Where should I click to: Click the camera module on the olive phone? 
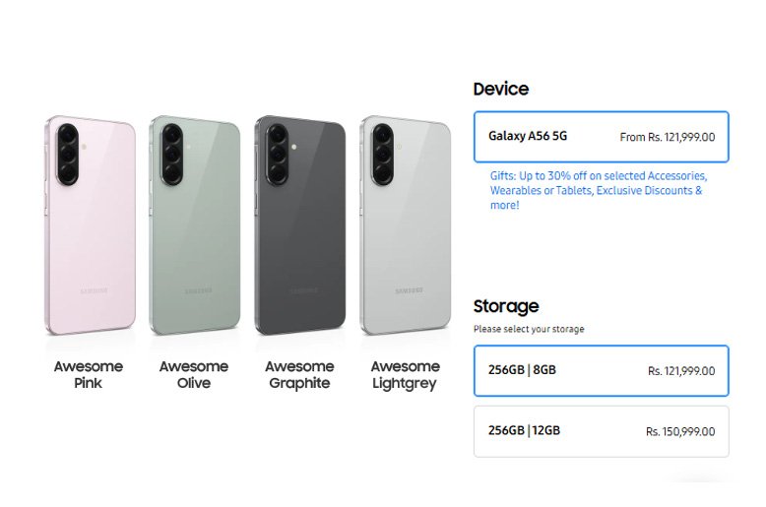(173, 155)
